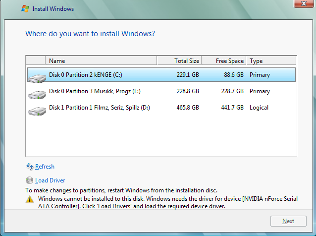Click the Logical type cell
This screenshot has width=316, height=236.
tap(259, 108)
